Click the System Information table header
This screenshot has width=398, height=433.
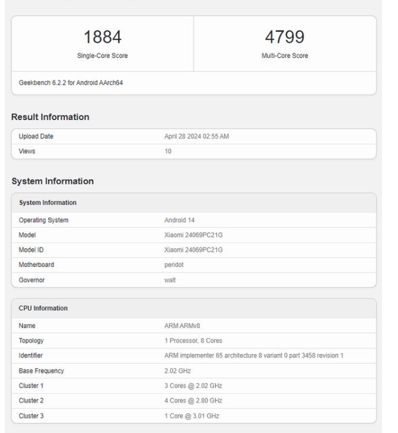[x=48, y=203]
